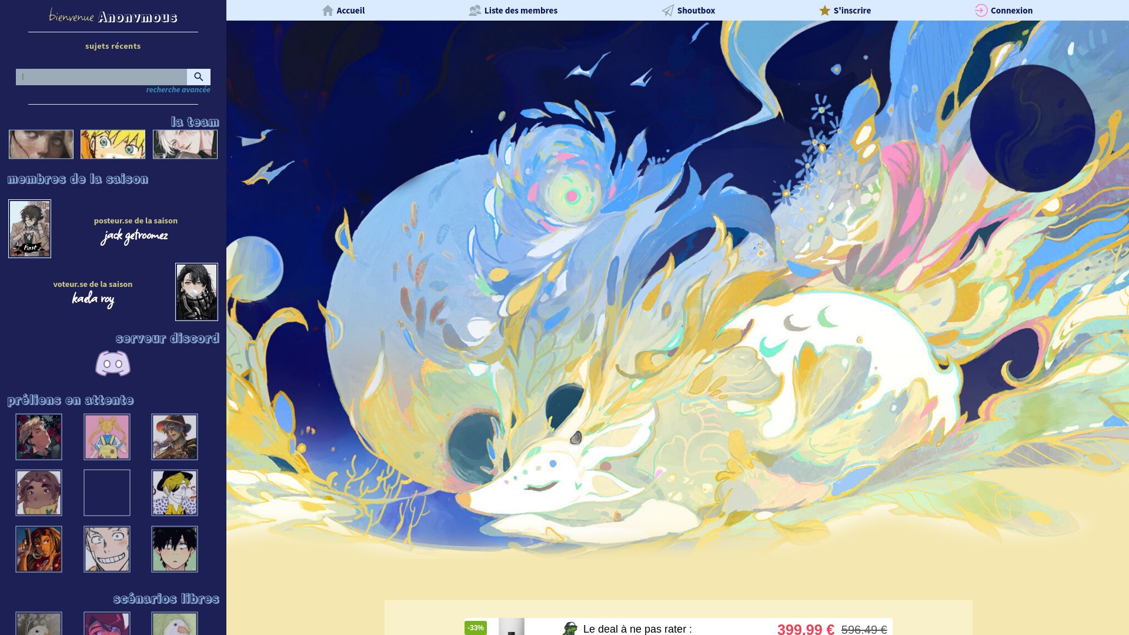Open jack getroomez profile link

click(x=134, y=236)
